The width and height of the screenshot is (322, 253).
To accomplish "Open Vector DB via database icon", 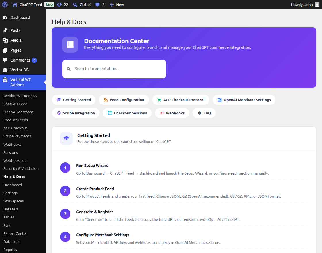I will coord(5,70).
